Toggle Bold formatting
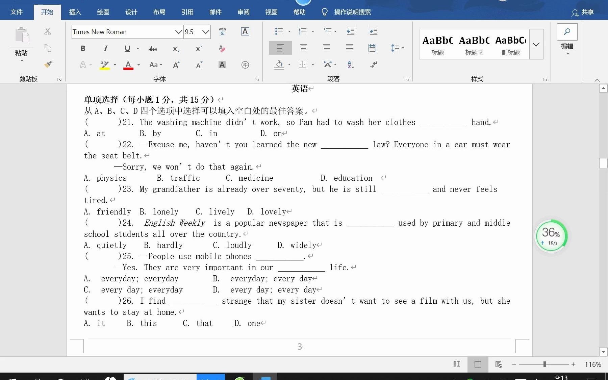The height and width of the screenshot is (380, 608). 83,48
